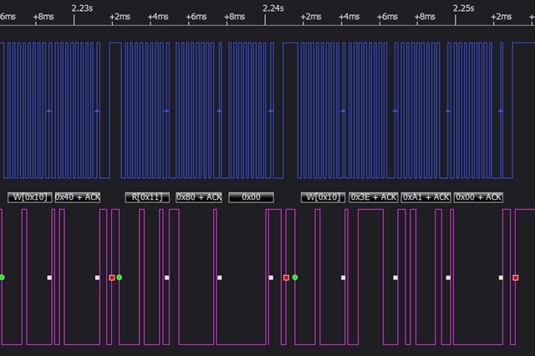
Task: Click the 0x00 + ACK decoded byte
Action: [478, 197]
